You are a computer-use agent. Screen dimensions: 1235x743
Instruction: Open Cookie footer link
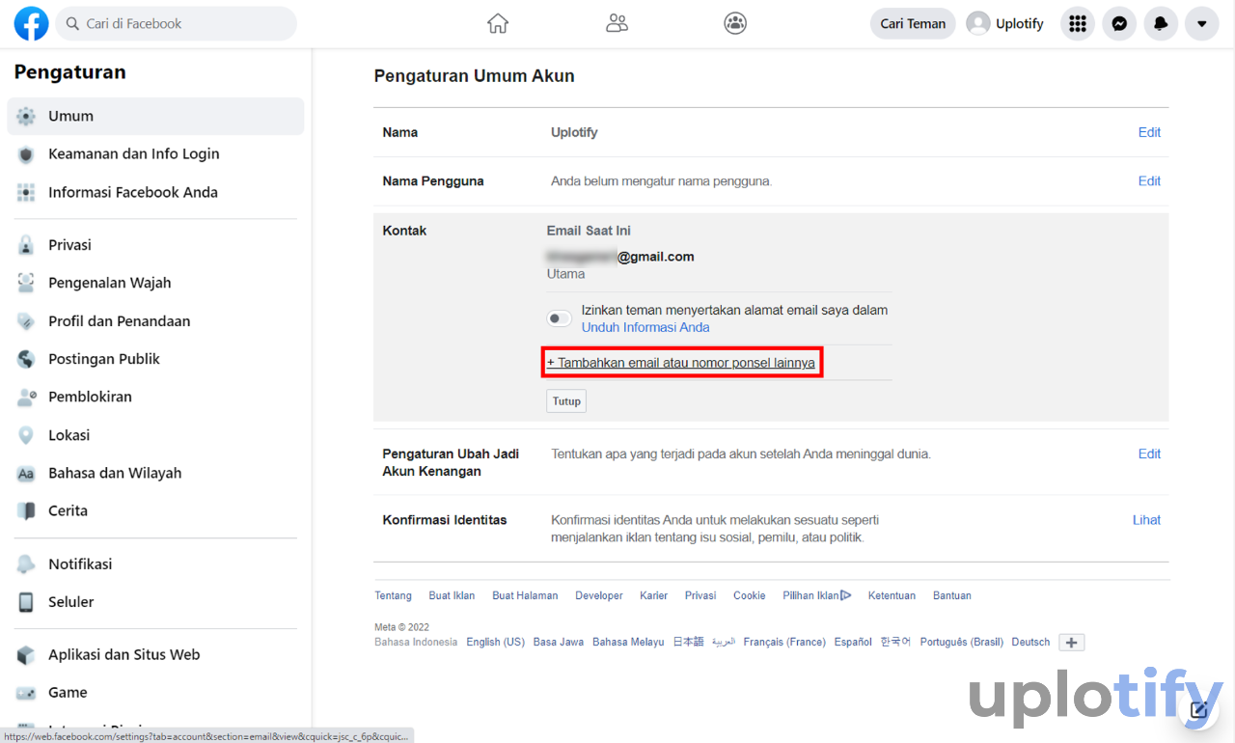tap(749, 595)
